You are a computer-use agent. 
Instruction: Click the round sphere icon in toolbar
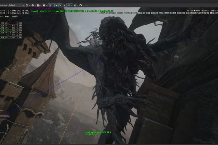(33, 5)
